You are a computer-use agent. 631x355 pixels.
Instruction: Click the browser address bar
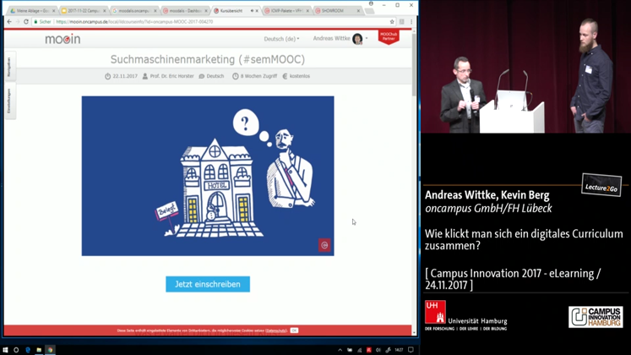point(211,22)
